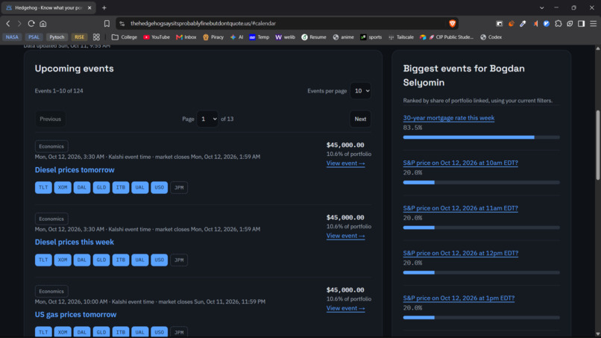Select UAL ticker under Diesel prices this week

click(140, 260)
